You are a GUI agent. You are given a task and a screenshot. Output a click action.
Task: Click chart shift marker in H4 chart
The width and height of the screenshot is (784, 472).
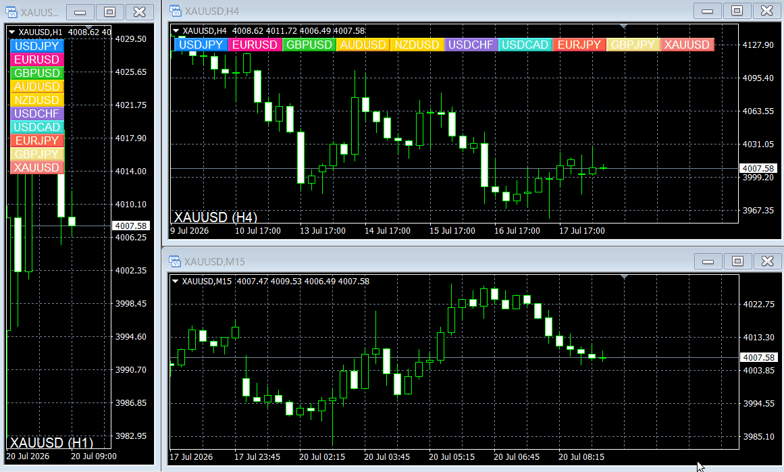623,26
